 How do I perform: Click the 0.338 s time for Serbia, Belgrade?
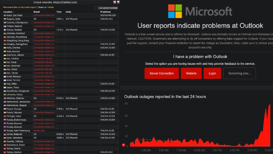[60, 134]
